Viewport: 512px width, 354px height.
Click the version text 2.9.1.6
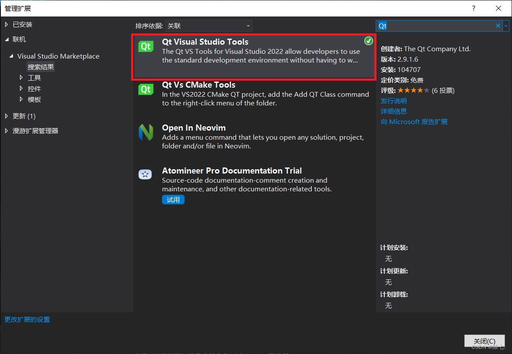(x=408, y=59)
